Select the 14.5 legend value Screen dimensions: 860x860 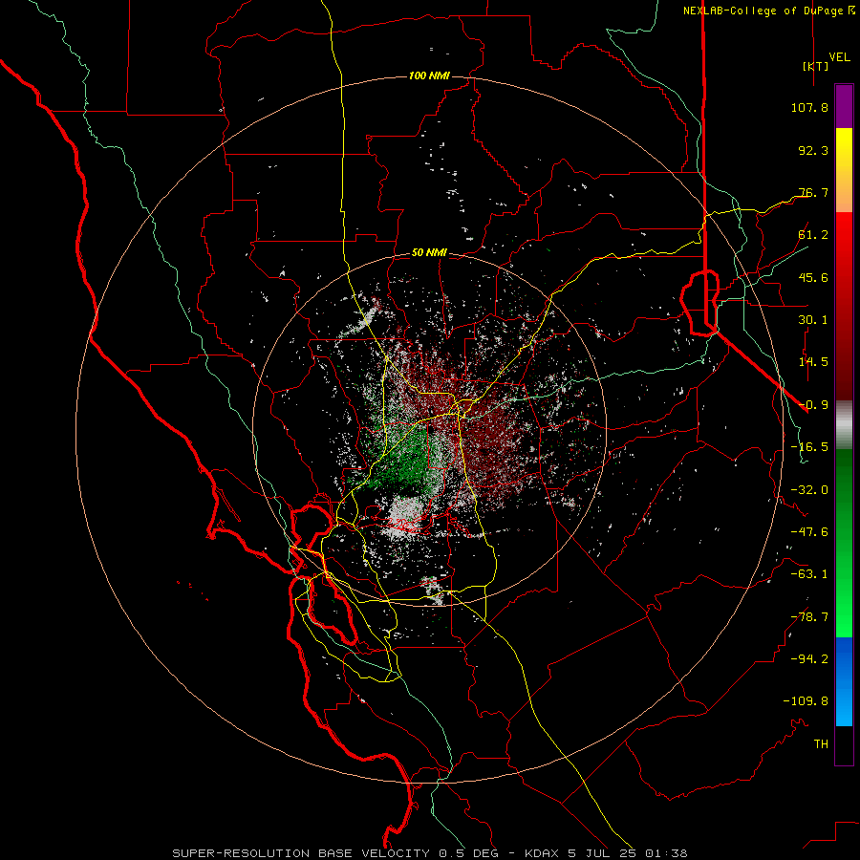click(x=813, y=362)
